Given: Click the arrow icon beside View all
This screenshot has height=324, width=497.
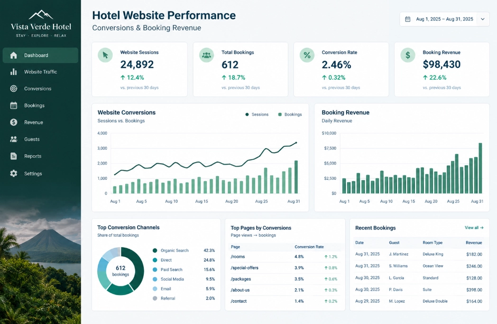Looking at the screenshot, I should (482, 228).
